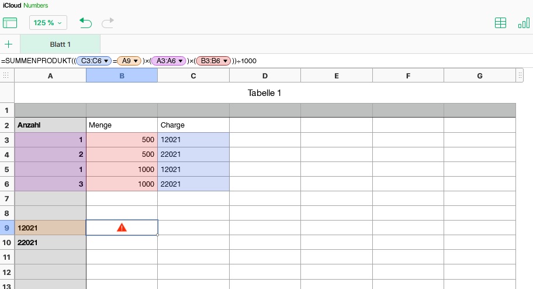The height and width of the screenshot is (289, 533).
Task: Insert a chart from toolbar
Action: (x=524, y=23)
